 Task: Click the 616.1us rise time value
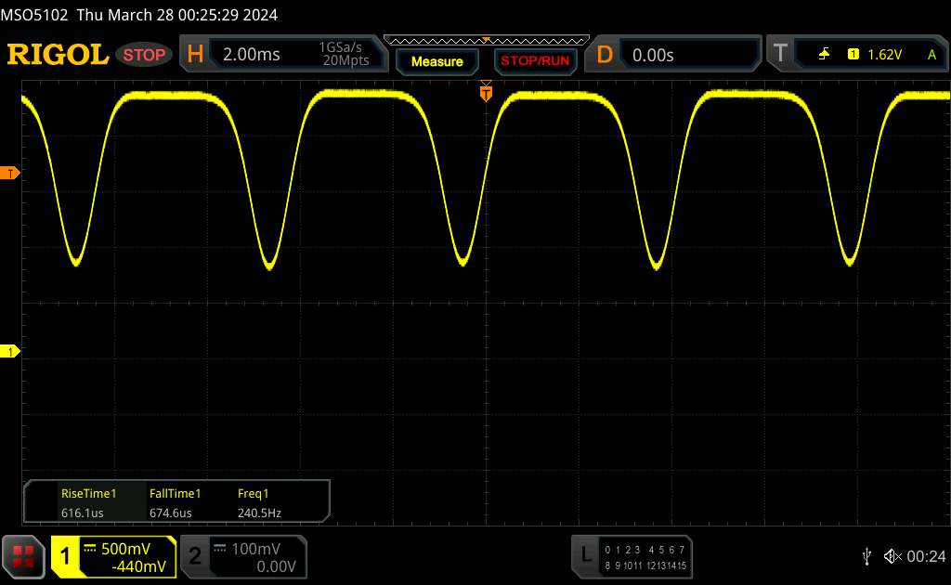(82, 513)
